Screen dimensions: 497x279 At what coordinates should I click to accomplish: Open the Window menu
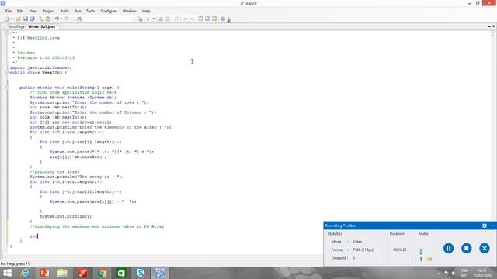point(130,11)
